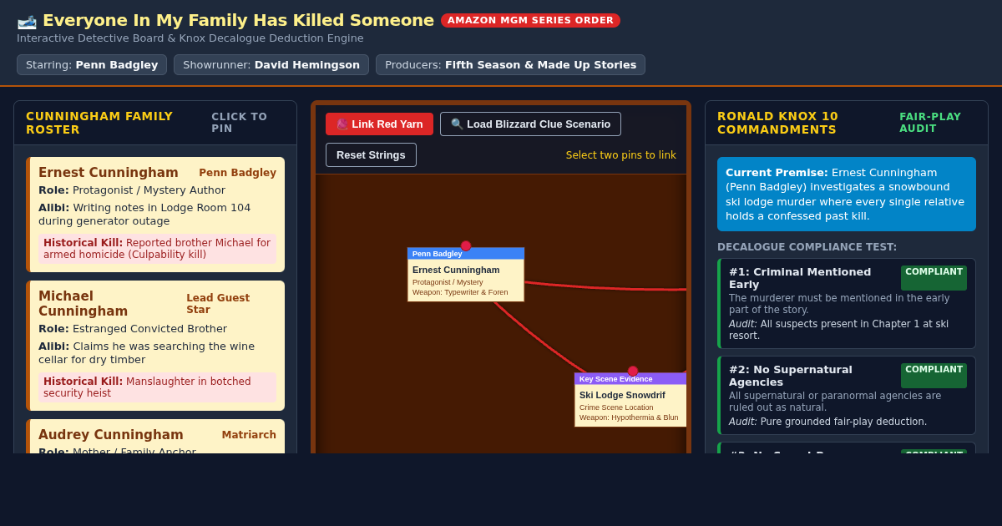The height and width of the screenshot is (526, 1002).
Task: Click the Ronald Knox 10 Commandments heading
Action: point(778,123)
